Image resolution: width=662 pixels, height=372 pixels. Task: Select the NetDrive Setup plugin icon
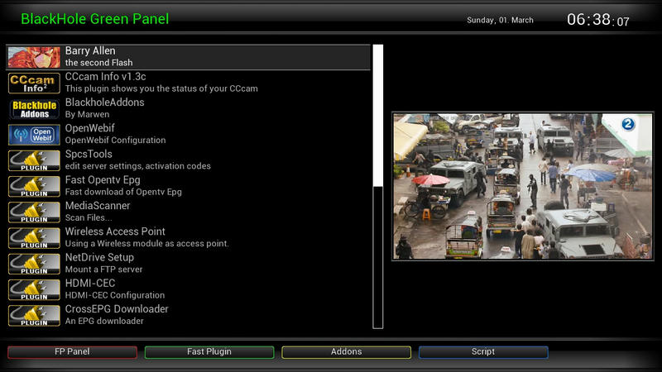coord(34,264)
